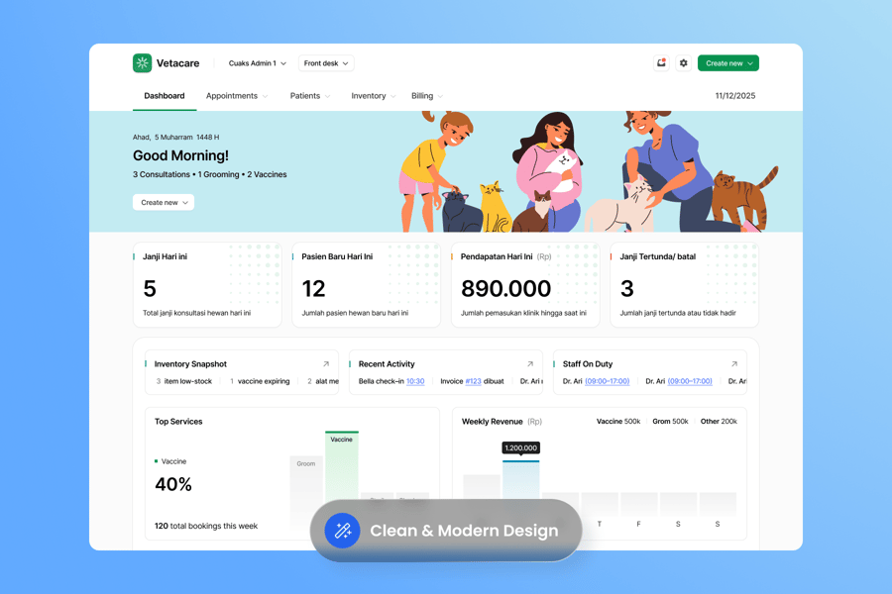Open the Appointments menu
The height and width of the screenshot is (594, 892).
coord(237,96)
